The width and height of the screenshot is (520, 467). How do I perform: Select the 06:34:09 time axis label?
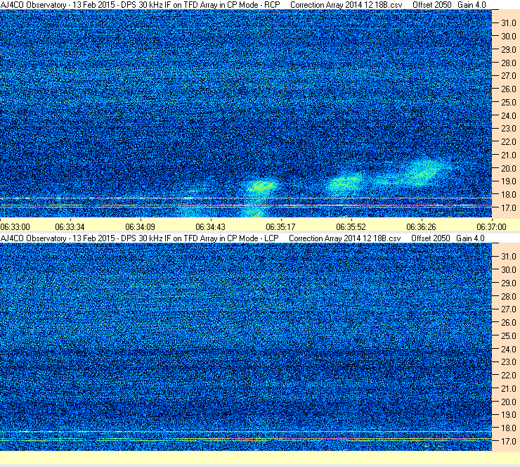(141, 227)
